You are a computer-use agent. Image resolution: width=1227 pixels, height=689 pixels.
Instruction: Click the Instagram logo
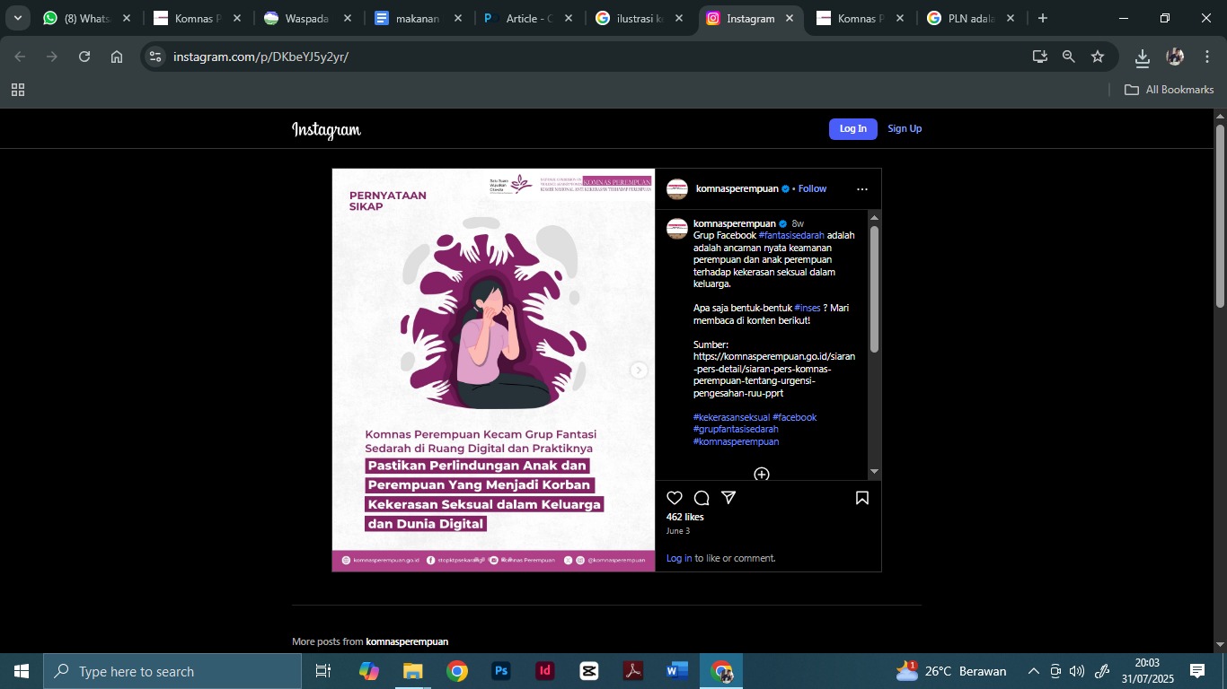[x=326, y=130]
